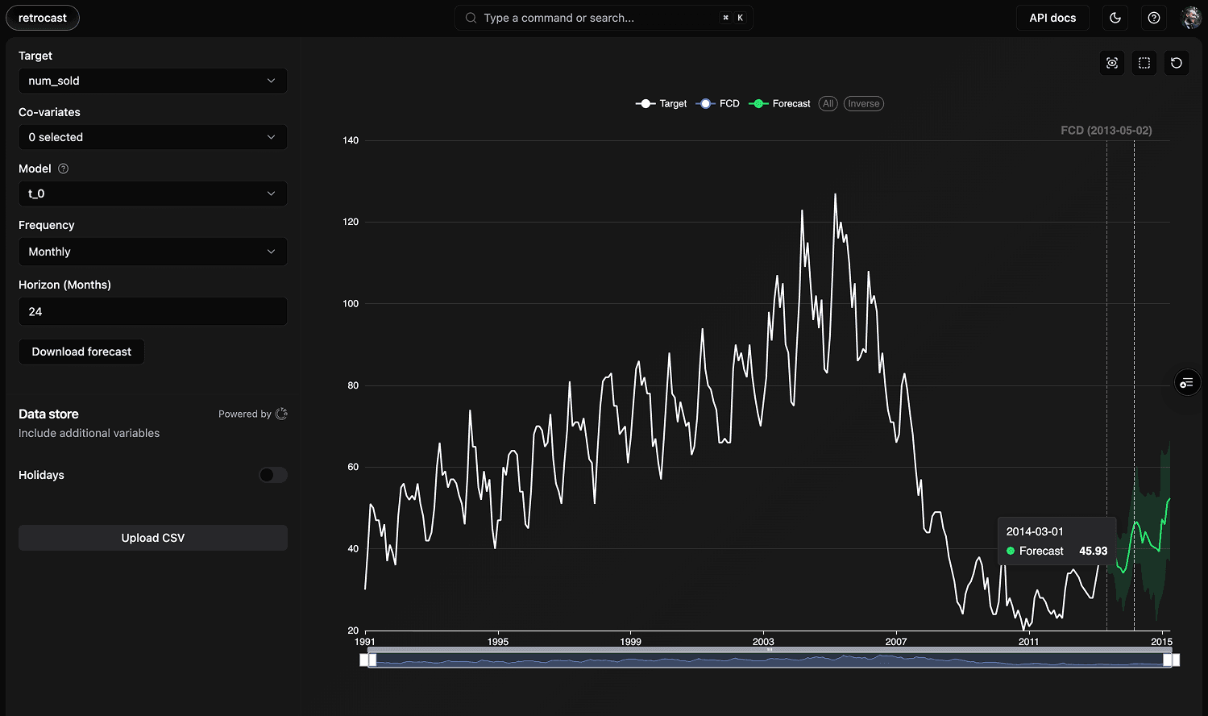Screen dimensions: 1208x716
Task: Toggle dark mode with the moon icon
Action: pyautogui.click(x=1115, y=18)
